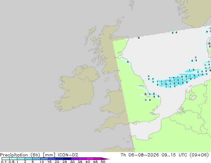Click the '50' legend value
The width and height of the screenshot is (211, 163).
pos(103,162)
